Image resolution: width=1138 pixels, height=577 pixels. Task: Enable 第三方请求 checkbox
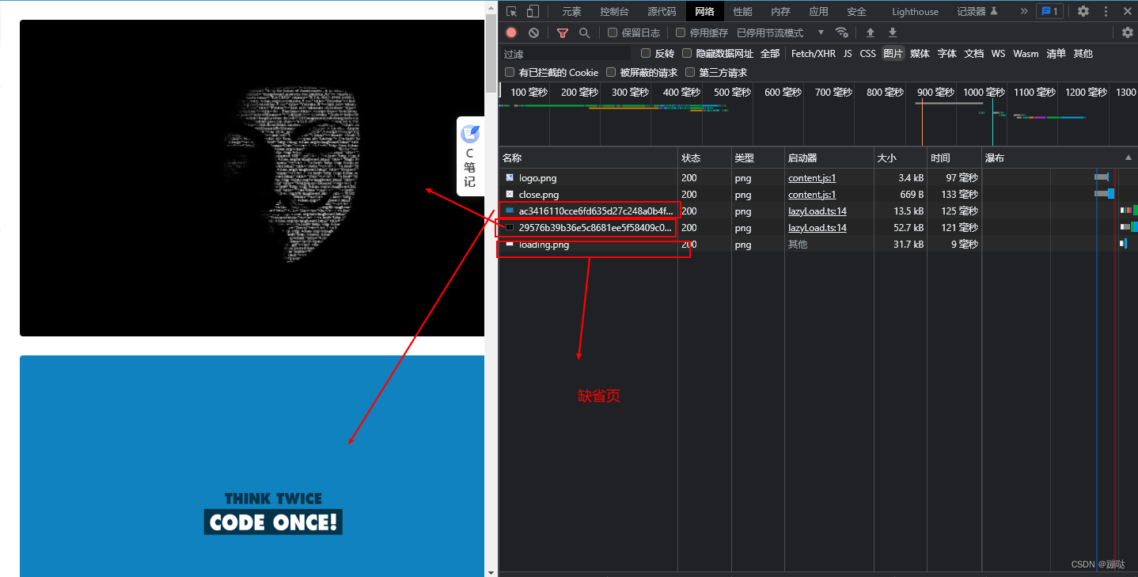(689, 72)
